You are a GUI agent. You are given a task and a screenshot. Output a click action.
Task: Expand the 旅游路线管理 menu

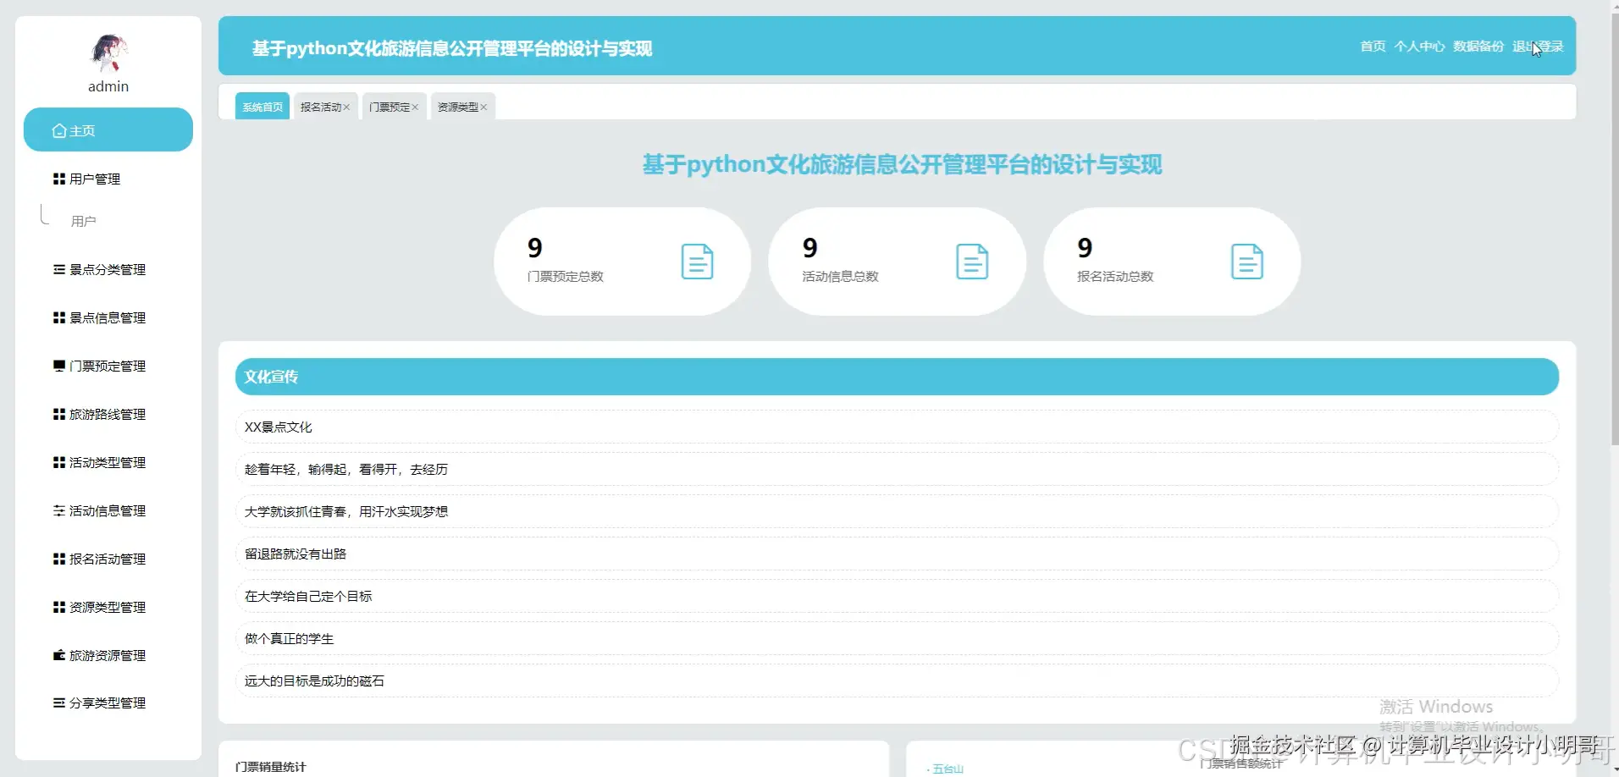tap(108, 414)
